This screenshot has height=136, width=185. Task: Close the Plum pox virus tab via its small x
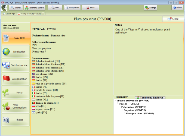[43, 13]
